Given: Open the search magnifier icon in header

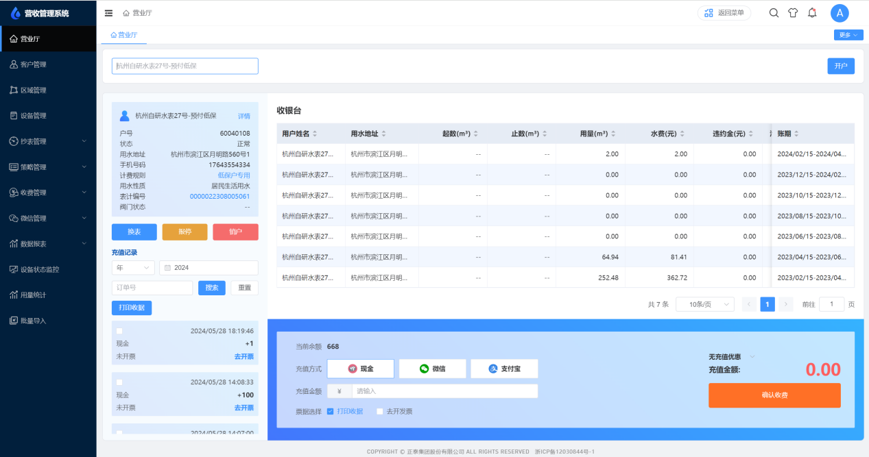Looking at the screenshot, I should coord(774,13).
